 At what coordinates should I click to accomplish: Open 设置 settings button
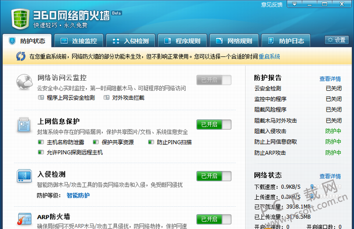pos(337,40)
